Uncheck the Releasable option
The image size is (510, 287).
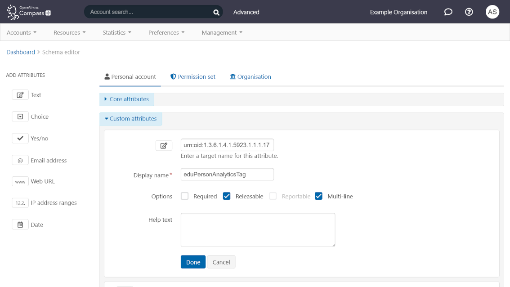(227, 196)
